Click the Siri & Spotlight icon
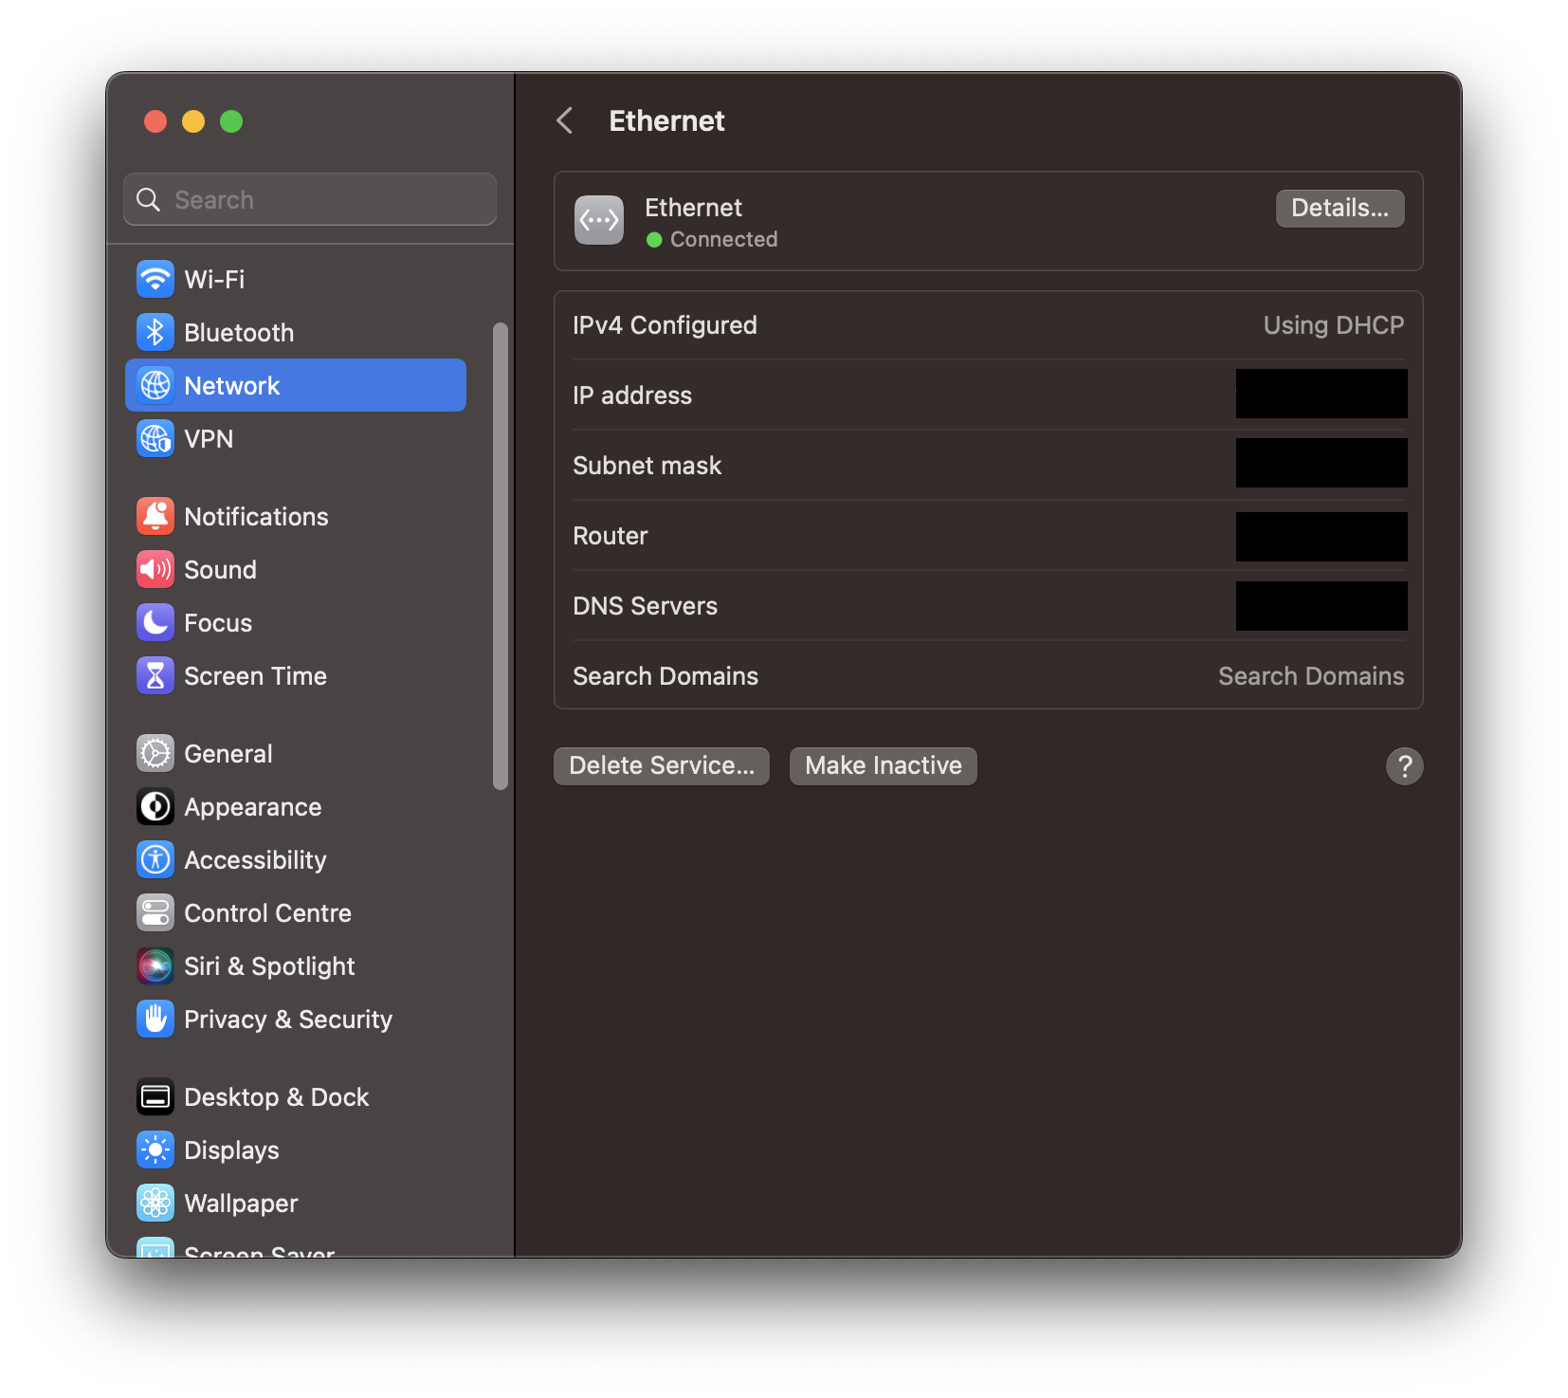This screenshot has width=1568, height=1398. click(x=155, y=966)
